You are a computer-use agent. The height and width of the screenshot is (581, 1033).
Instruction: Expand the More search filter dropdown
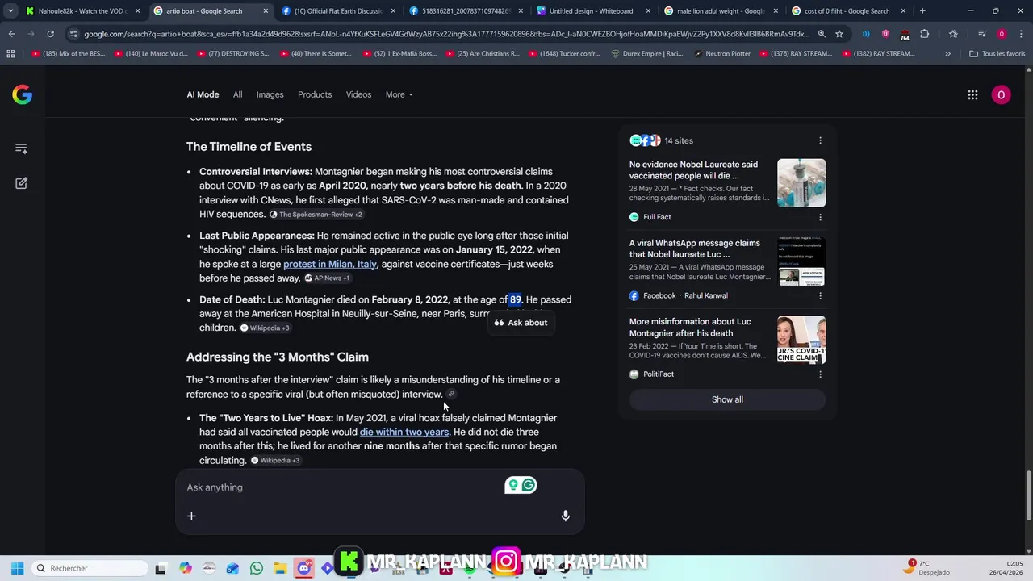[399, 94]
